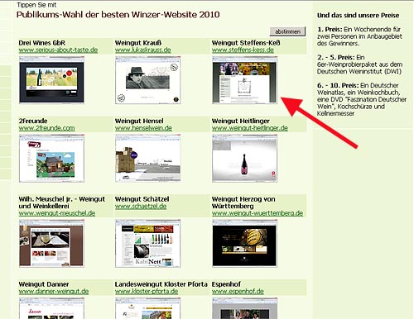Click the '2. - 5. Preis:' text
Viewport: 414px width, 319px height.
click(x=336, y=57)
